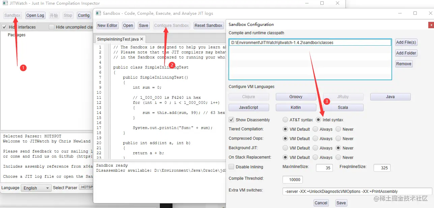Select AT&T syntax radio button
The height and width of the screenshot is (208, 434).
[285, 120]
